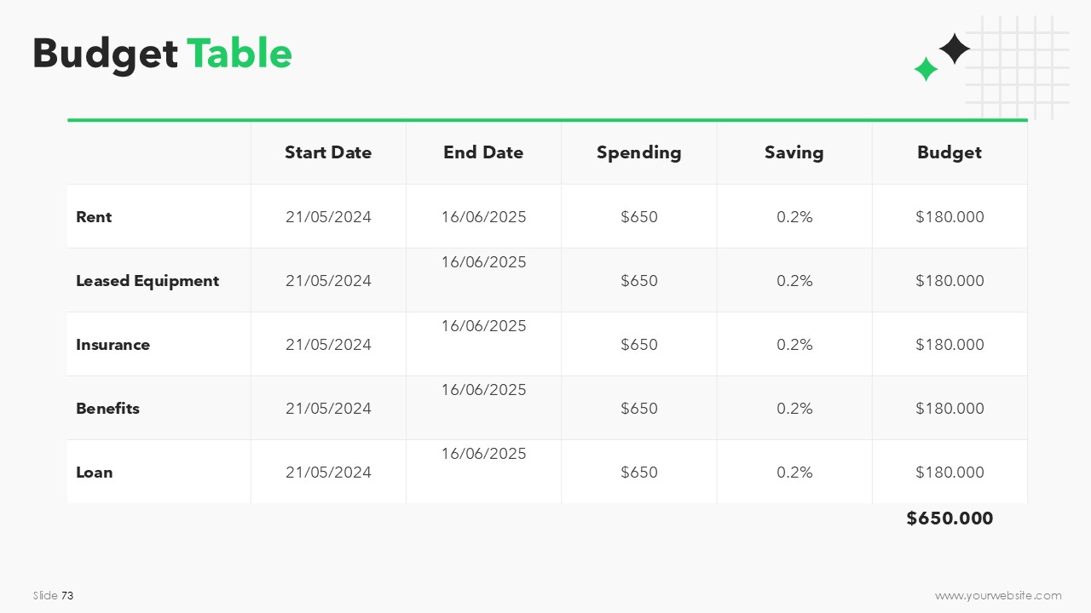1091x613 pixels.
Task: Click the Start Date column header
Action: pyautogui.click(x=328, y=152)
